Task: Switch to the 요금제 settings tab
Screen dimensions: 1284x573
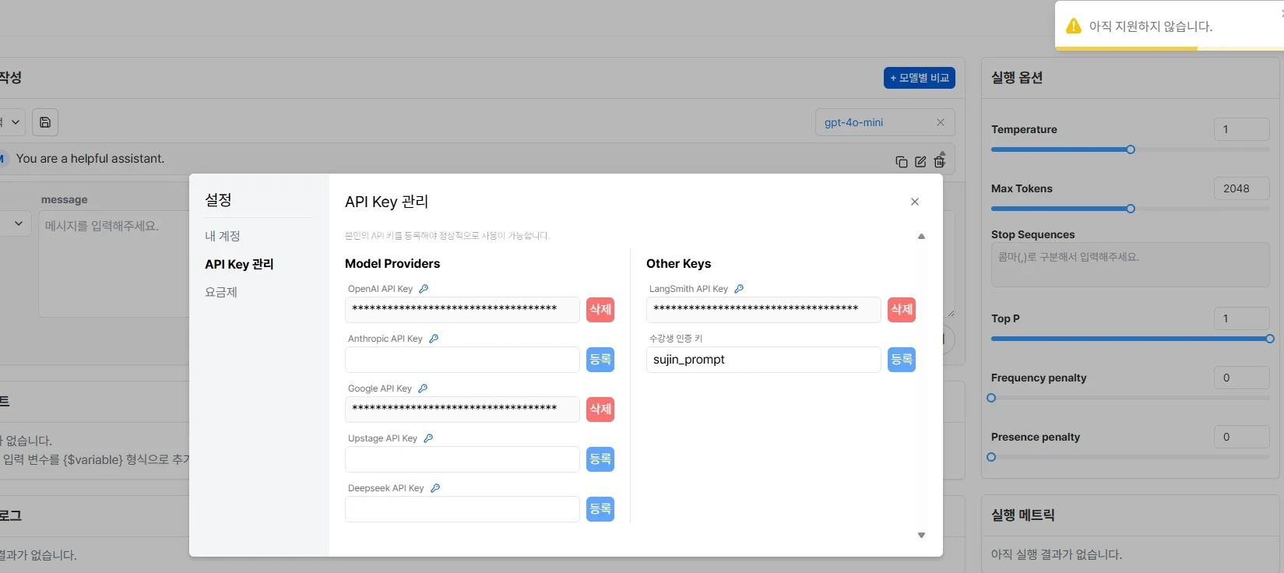Action: point(221,292)
